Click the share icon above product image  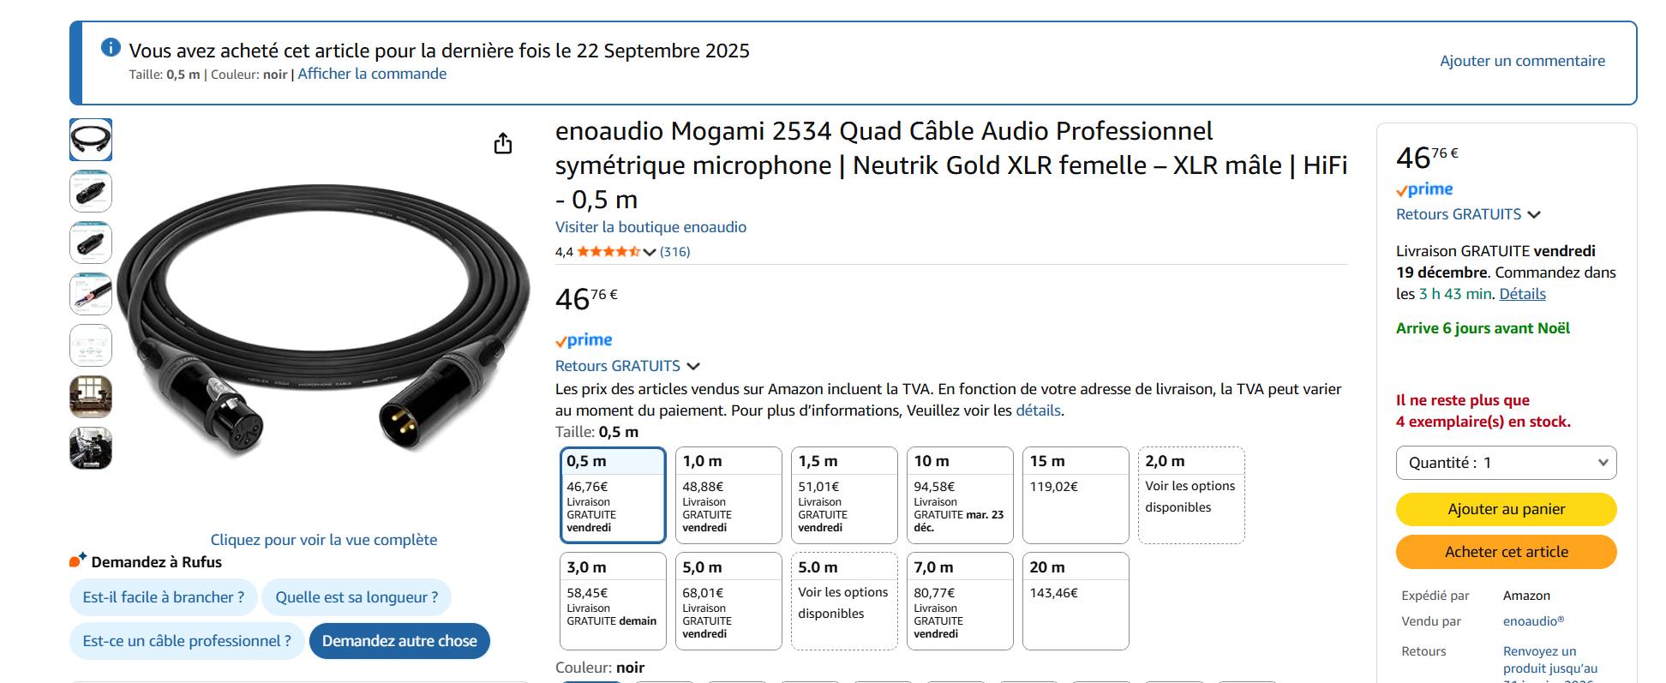pyautogui.click(x=503, y=143)
